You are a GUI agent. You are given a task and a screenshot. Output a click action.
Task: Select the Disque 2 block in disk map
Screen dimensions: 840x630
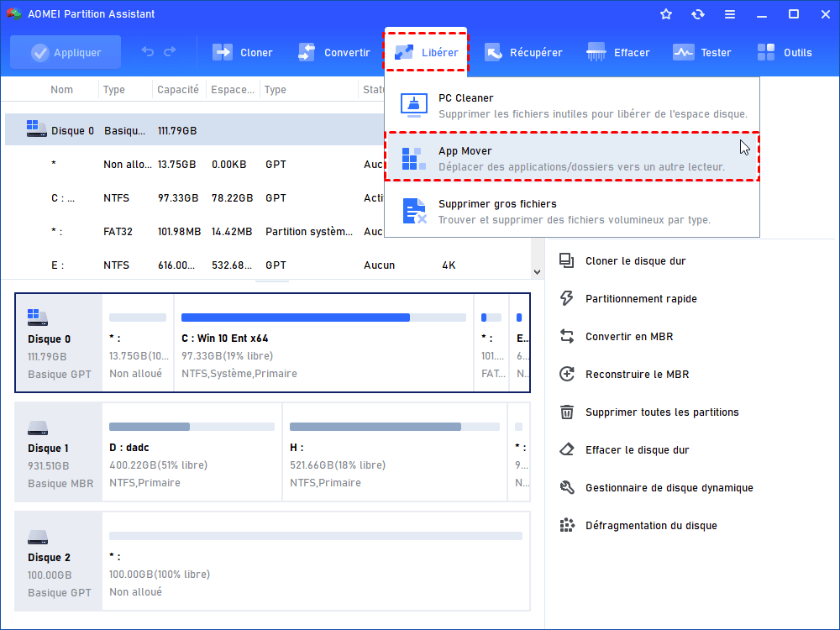[x=59, y=561]
